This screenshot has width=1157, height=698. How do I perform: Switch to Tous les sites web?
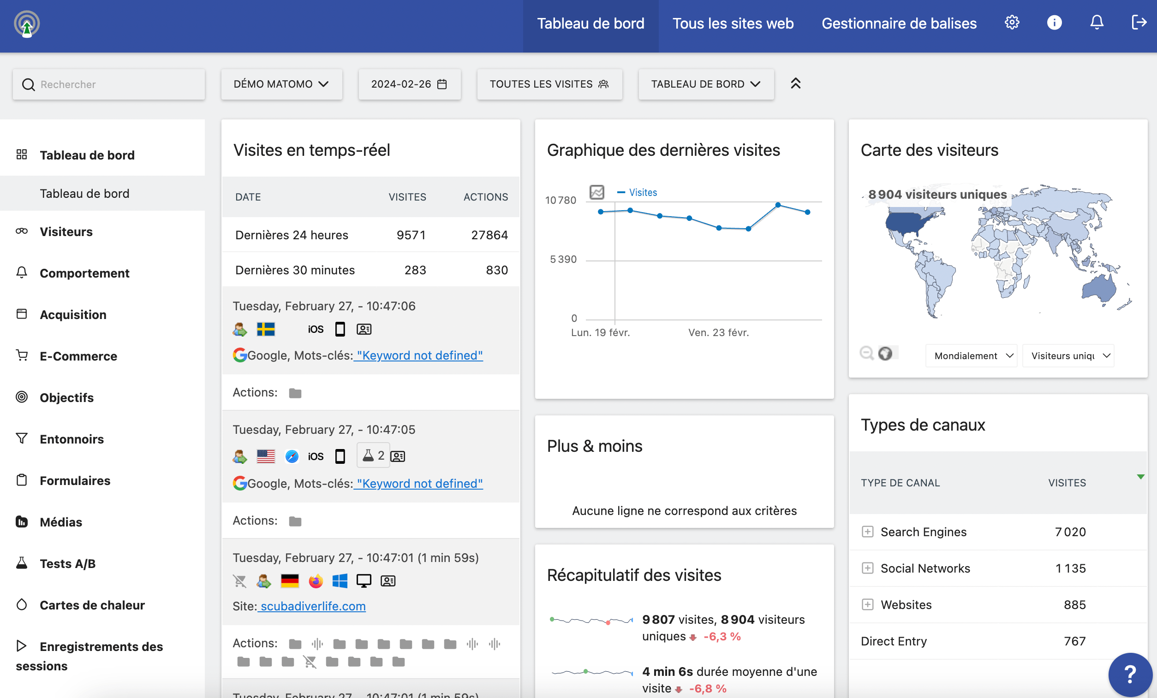tap(733, 23)
